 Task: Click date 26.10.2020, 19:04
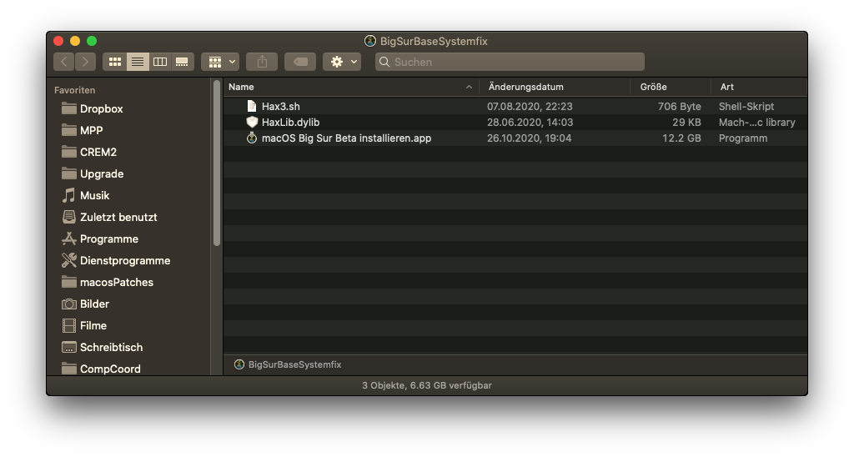pos(529,138)
